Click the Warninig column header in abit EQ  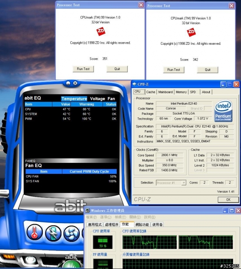pyautogui.click(x=87, y=104)
